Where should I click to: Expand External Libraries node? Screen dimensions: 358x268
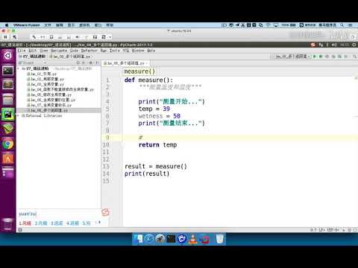coord(18,115)
